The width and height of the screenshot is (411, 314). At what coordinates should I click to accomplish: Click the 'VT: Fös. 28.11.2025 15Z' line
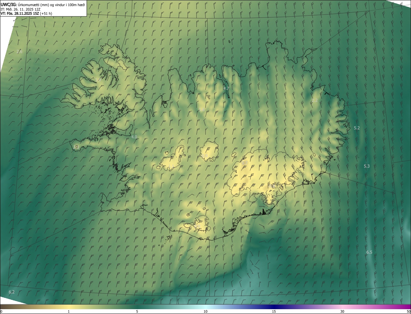click(x=26, y=13)
